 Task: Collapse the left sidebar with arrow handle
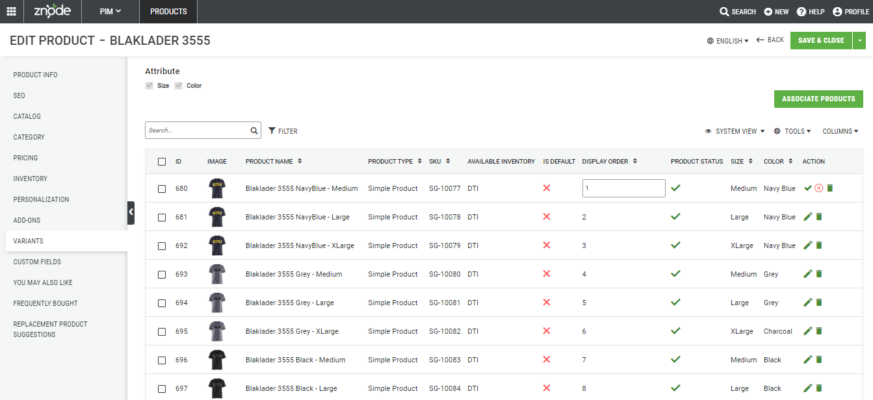(131, 212)
